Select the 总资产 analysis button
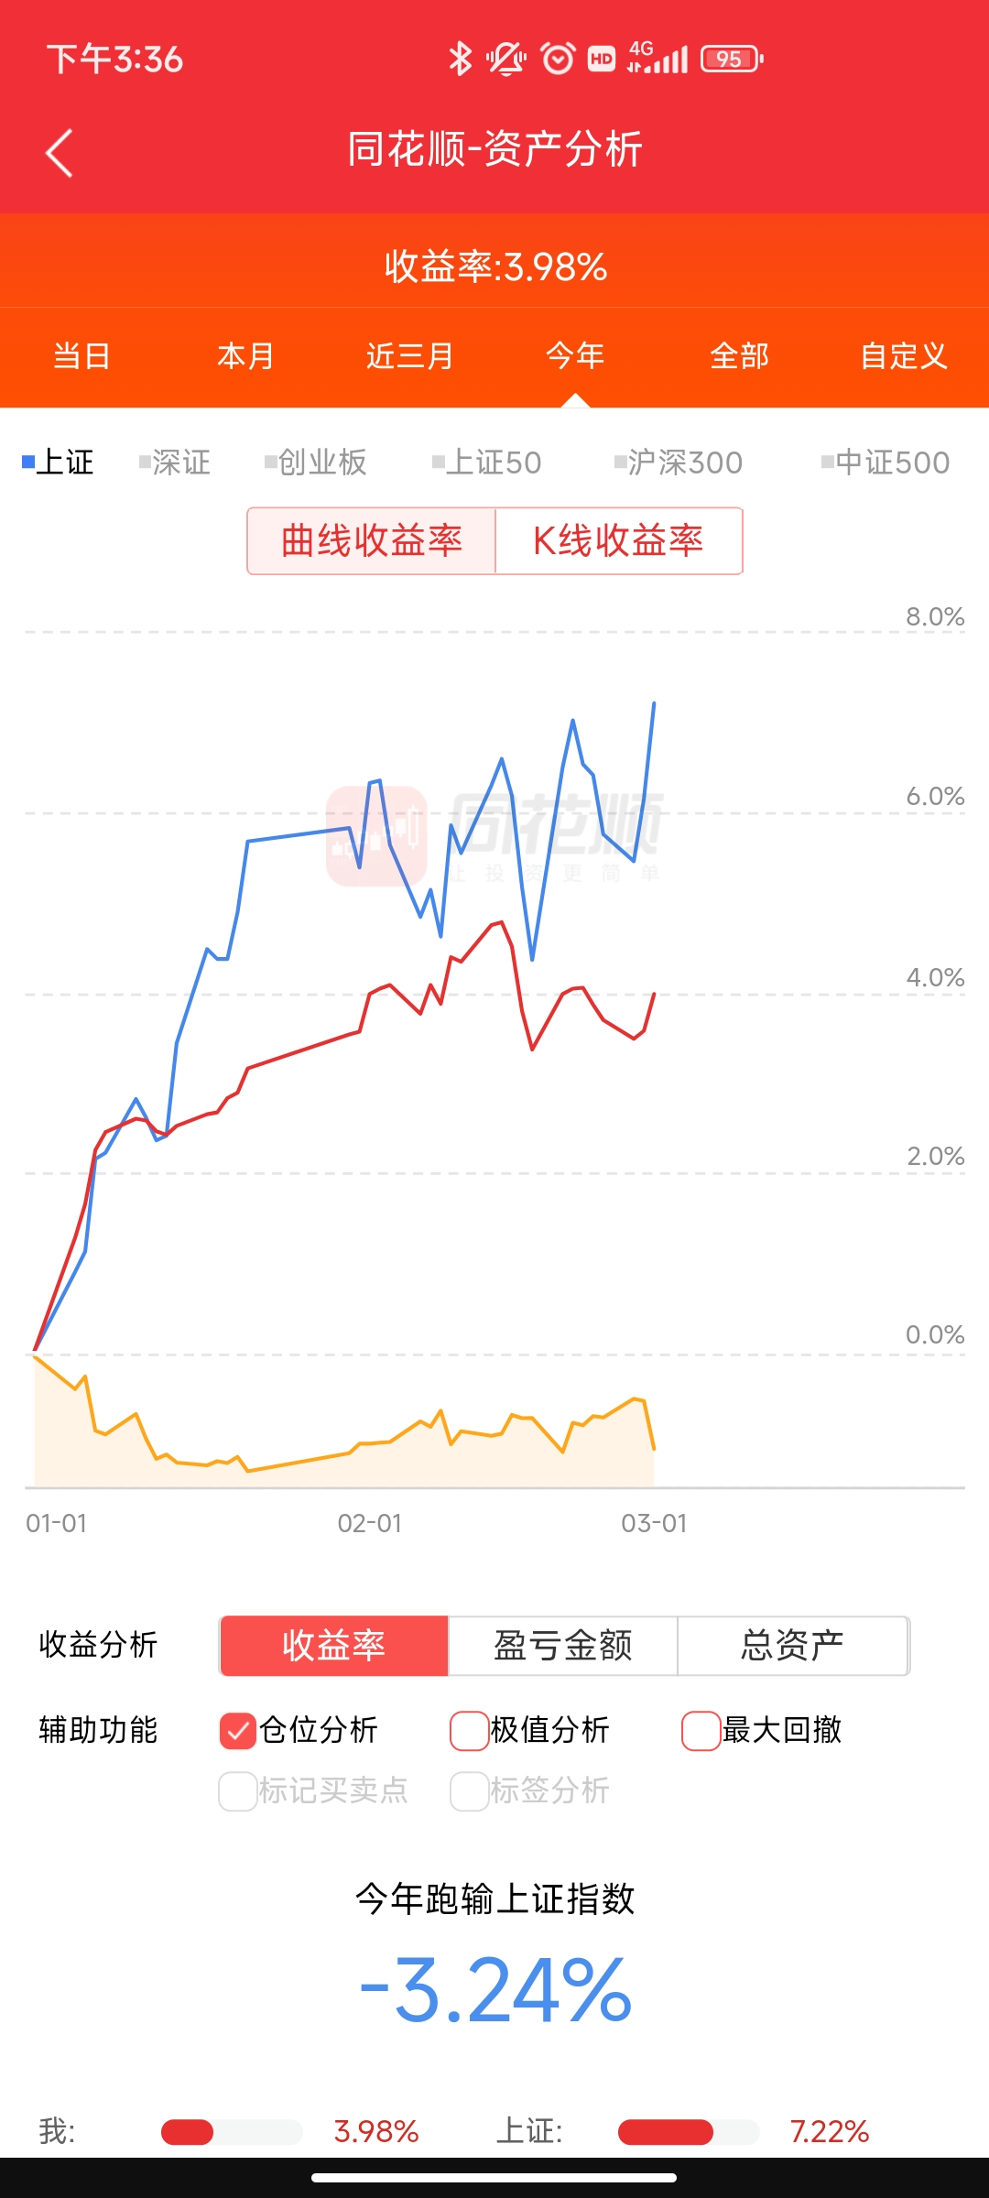This screenshot has height=2198, width=989. pos(792,1646)
